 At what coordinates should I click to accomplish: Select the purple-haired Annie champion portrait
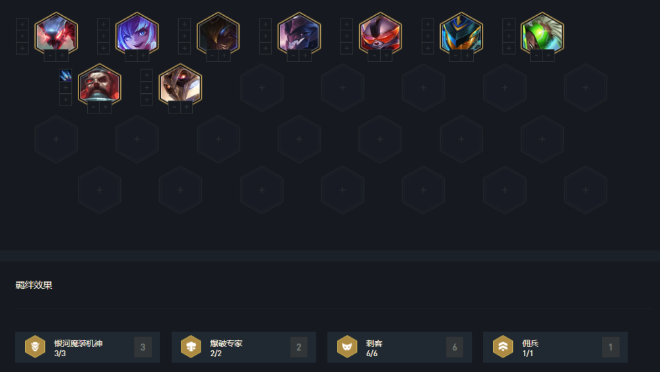[137, 34]
